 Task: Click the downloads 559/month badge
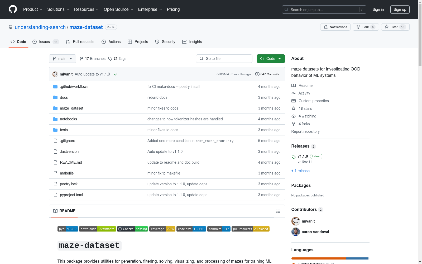98,229
